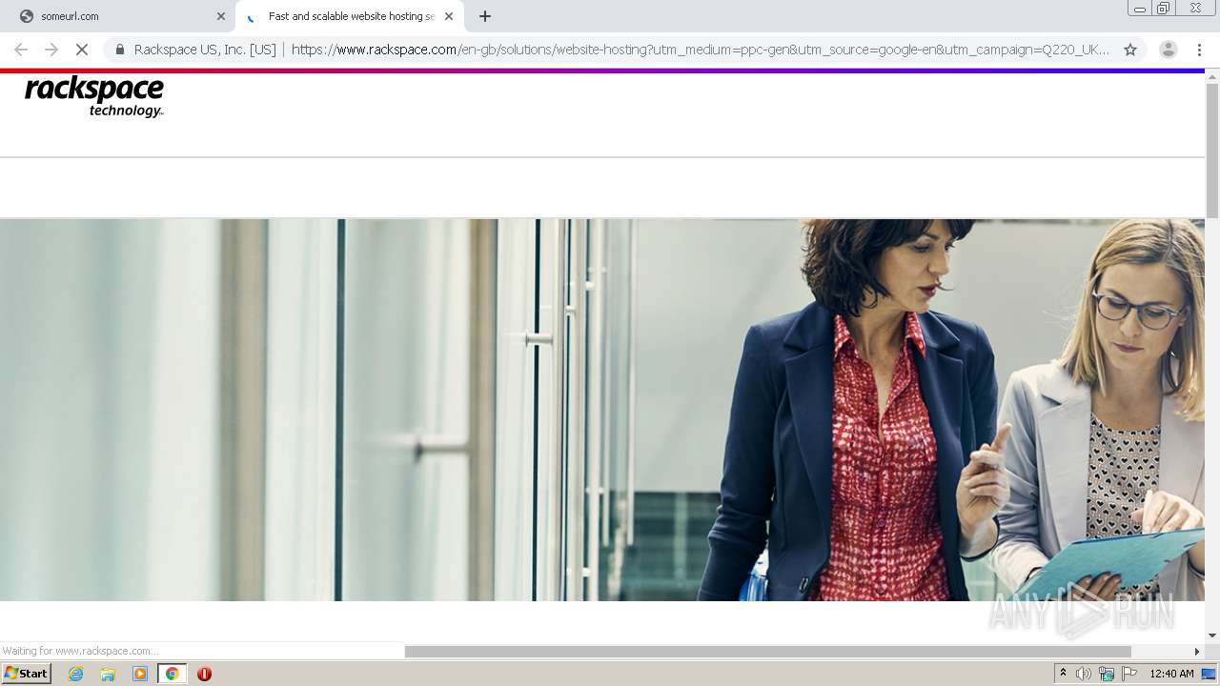Show hidden system tray icons
Screen dimensions: 1220x686
tap(1063, 674)
